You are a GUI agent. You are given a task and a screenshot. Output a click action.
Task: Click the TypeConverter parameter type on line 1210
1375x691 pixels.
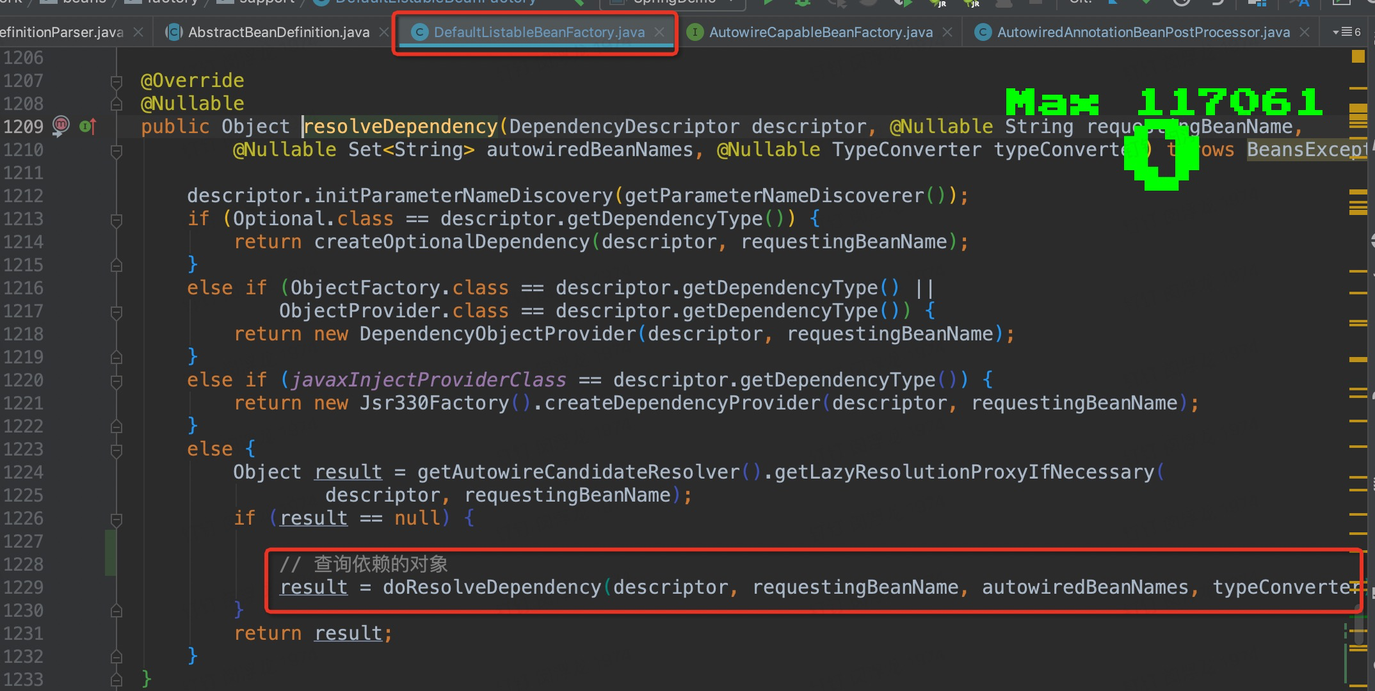pyautogui.click(x=906, y=150)
